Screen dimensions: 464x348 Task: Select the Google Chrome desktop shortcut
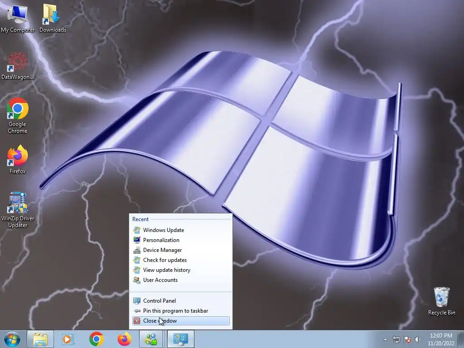18,116
